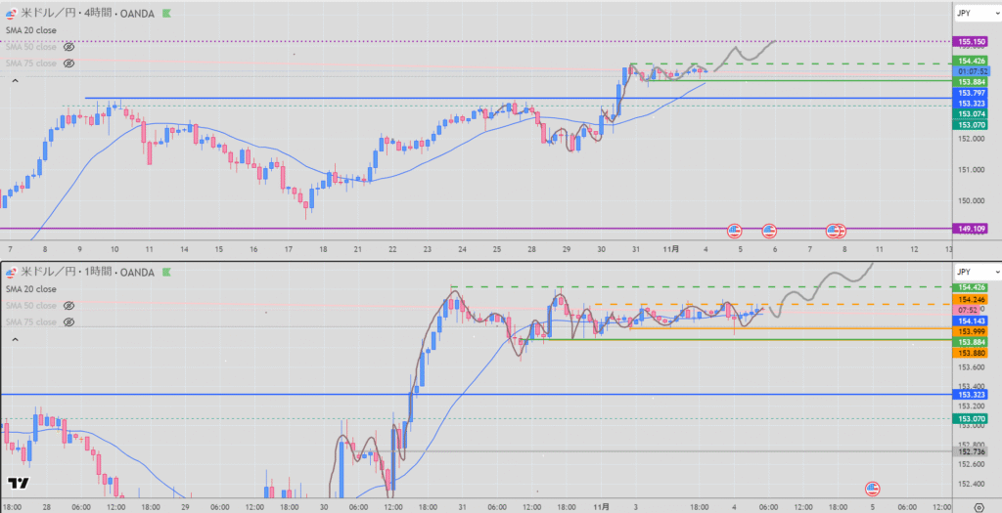This screenshot has height=513, width=1002.
Task: Select the orange 154.246 price label on the 1-hour chart
Action: (x=974, y=299)
